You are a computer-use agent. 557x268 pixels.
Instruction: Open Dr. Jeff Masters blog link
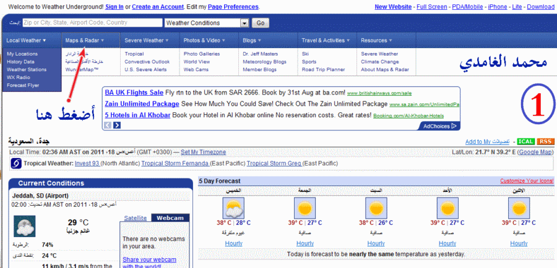261,54
